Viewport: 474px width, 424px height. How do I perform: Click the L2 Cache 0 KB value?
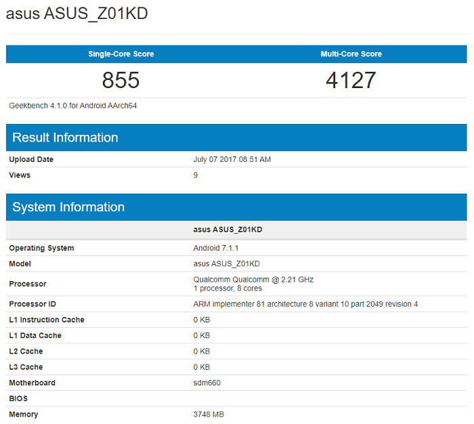201,351
